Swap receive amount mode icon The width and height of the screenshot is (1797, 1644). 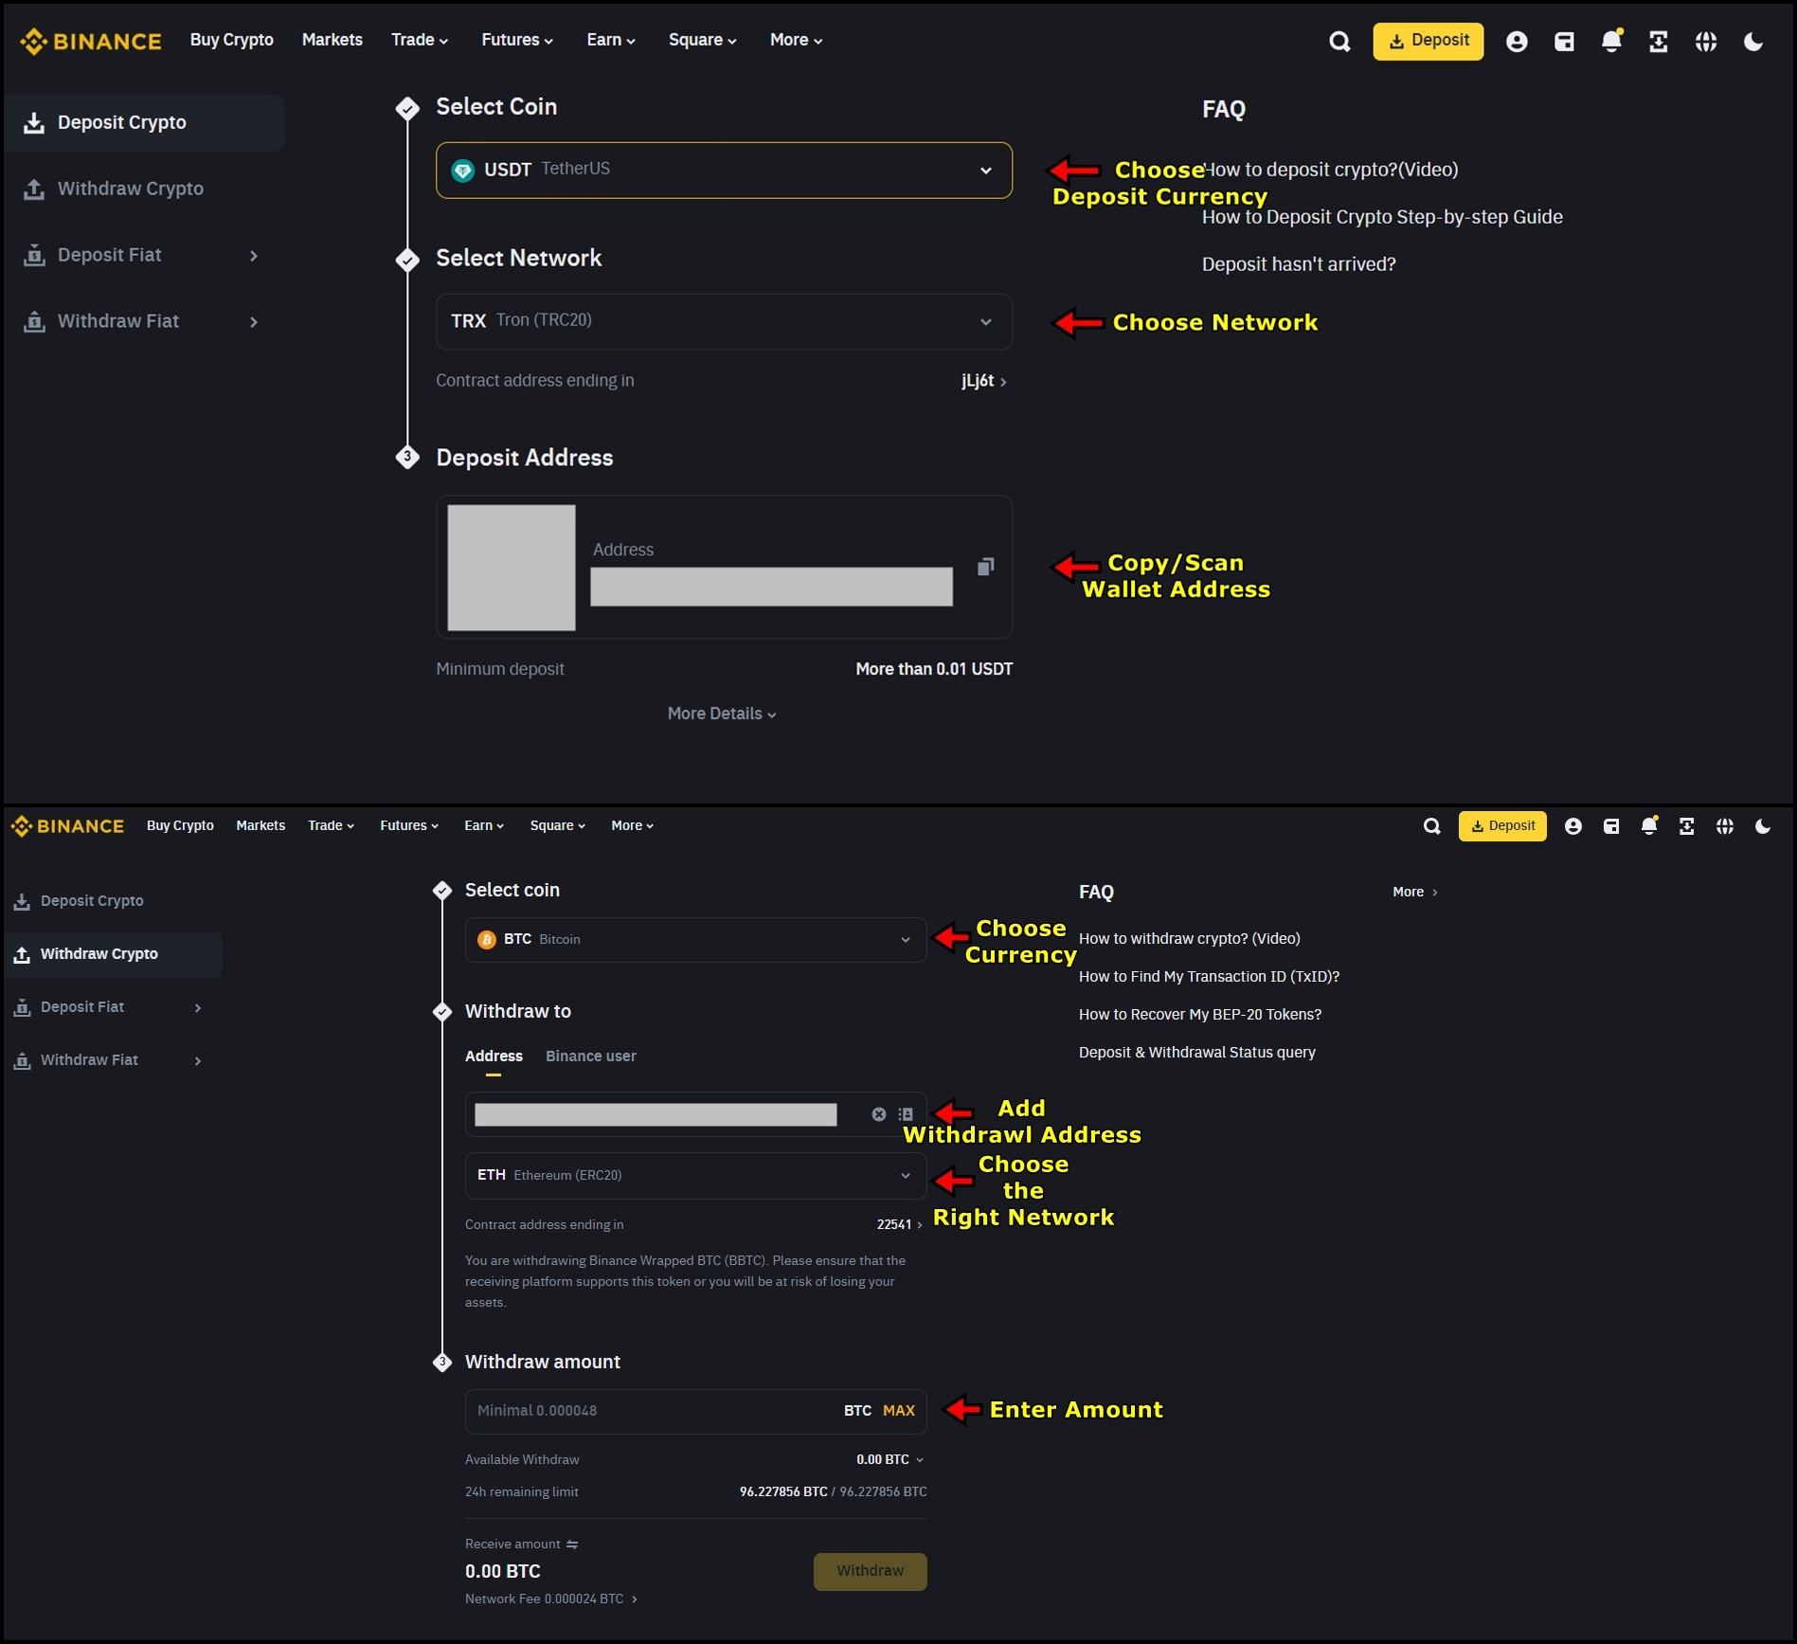(x=572, y=1545)
